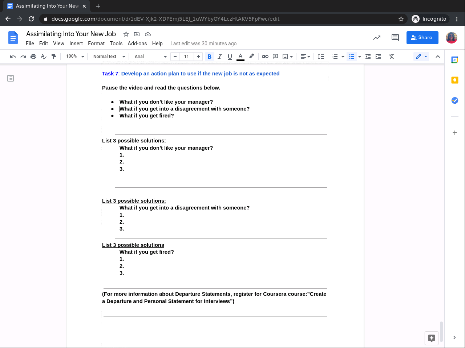
Task: Open comment history
Action: [x=395, y=37]
